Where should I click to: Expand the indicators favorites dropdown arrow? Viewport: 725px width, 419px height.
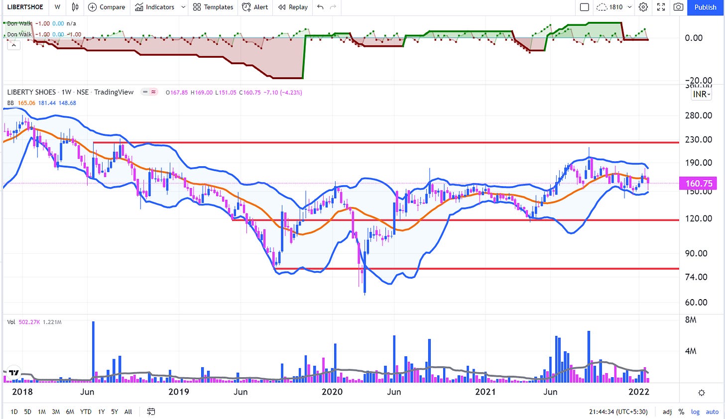click(183, 7)
